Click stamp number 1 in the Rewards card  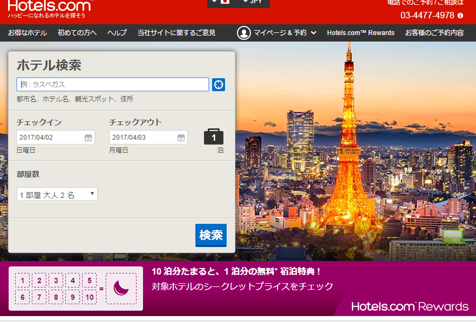(23, 280)
